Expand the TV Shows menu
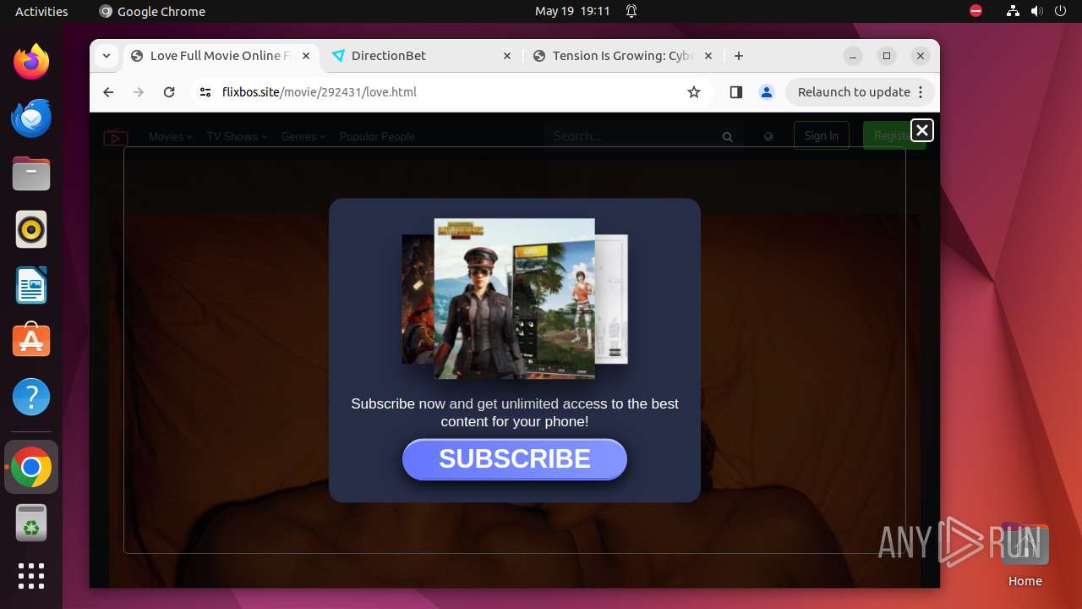The image size is (1082, 609). click(x=237, y=136)
